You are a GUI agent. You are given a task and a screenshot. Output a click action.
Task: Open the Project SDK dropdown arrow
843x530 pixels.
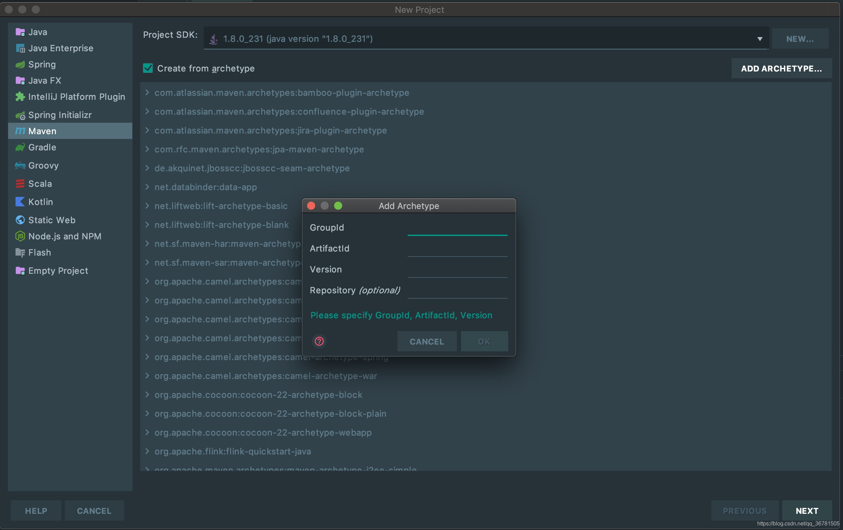click(759, 39)
